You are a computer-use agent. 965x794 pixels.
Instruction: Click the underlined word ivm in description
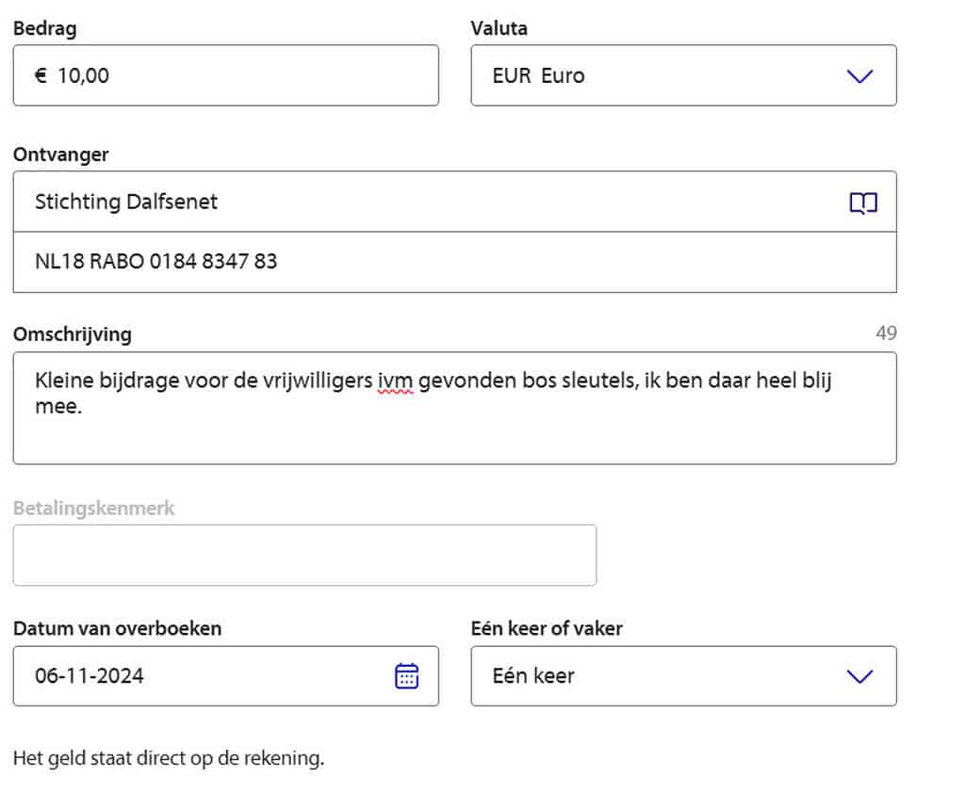(x=395, y=381)
